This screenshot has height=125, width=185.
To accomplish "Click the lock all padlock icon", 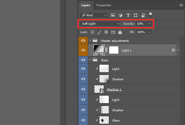I will pos(120,32).
